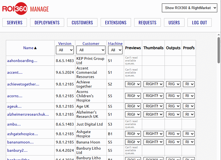Viewport: 221px width, 160px height.
Task: Open the aahonboarding deployment link
Action: (22, 61)
